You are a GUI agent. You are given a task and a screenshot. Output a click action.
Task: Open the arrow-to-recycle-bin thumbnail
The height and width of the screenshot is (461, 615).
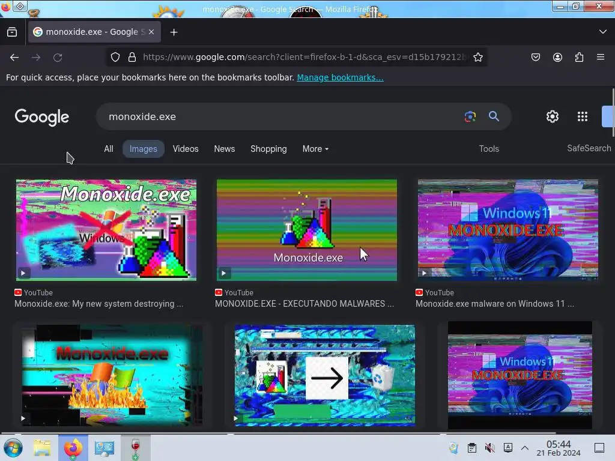pos(325,375)
